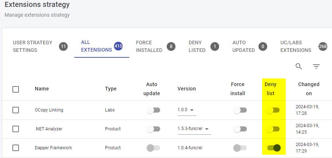The height and width of the screenshot is (158, 332).
Task: Check the select-all header checkbox
Action: tap(16, 89)
